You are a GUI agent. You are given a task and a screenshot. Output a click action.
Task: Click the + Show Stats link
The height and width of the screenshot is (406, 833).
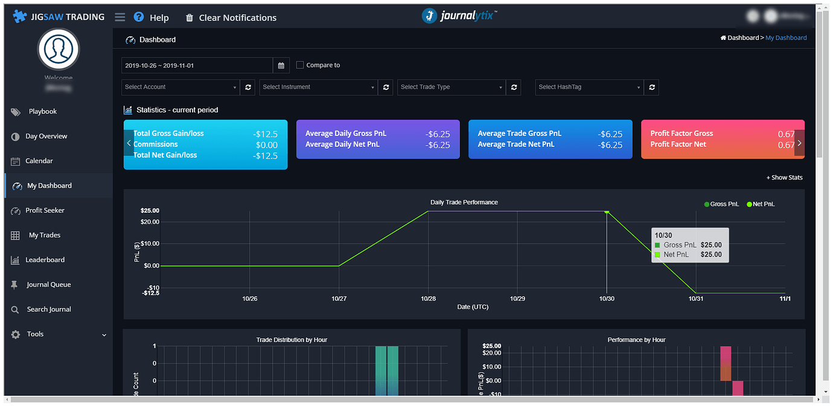(x=784, y=177)
